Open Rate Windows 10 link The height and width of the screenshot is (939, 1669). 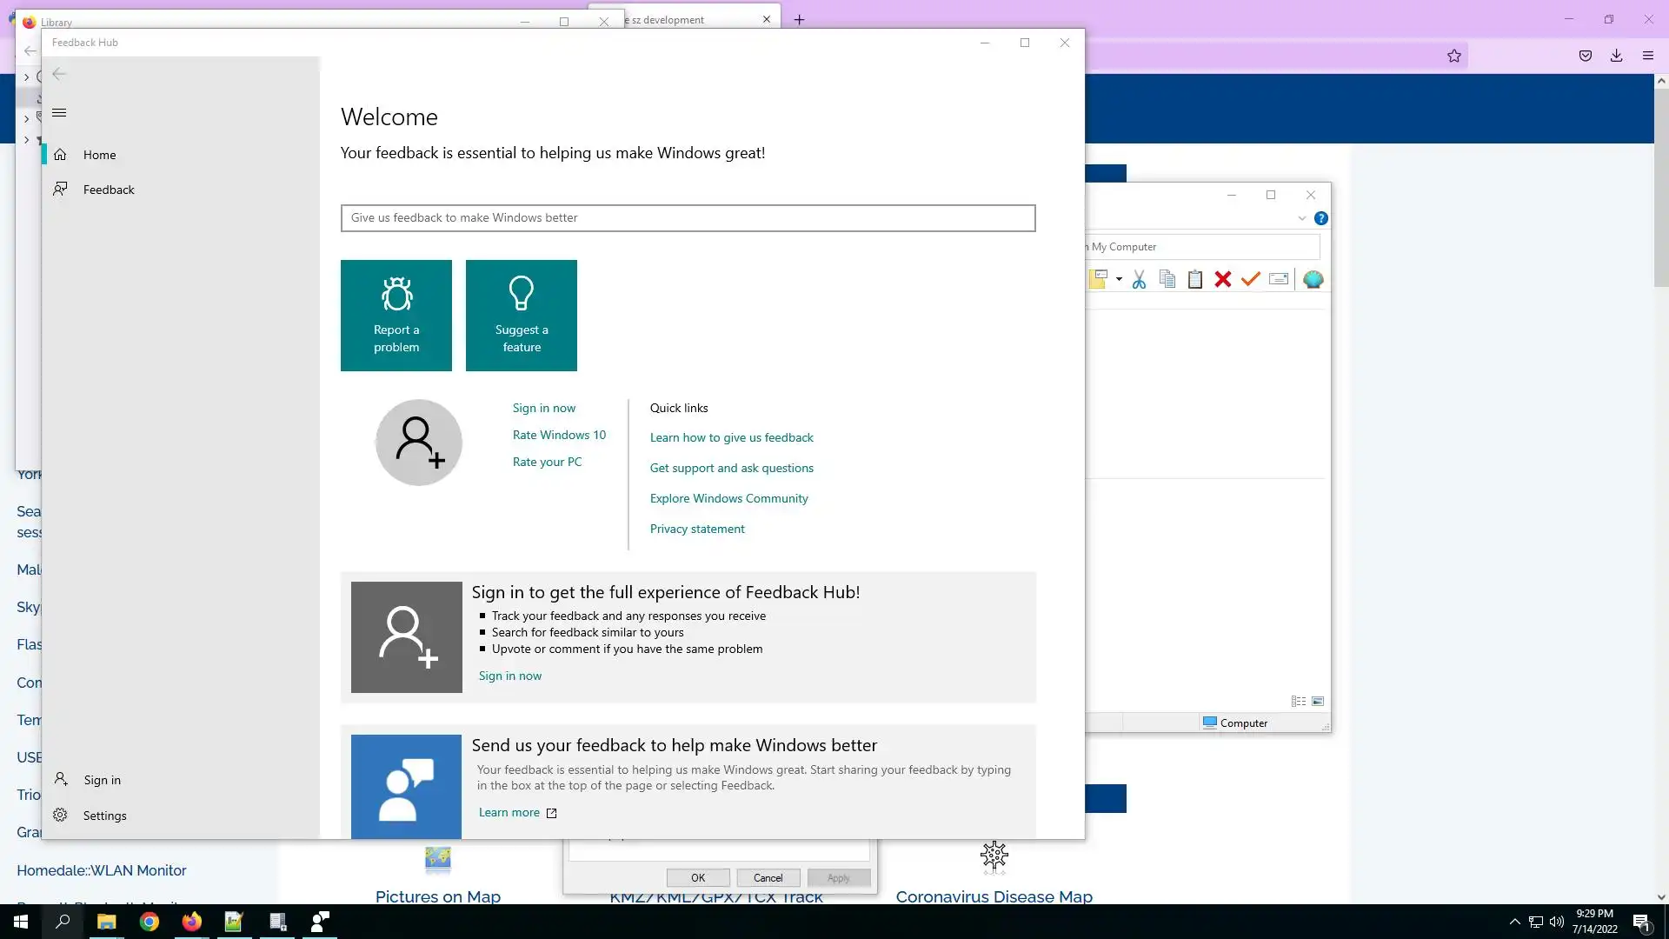(559, 435)
